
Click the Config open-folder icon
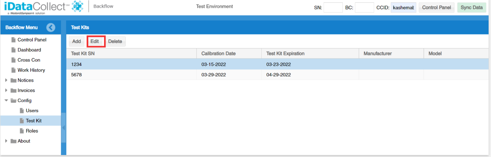[x=13, y=101]
